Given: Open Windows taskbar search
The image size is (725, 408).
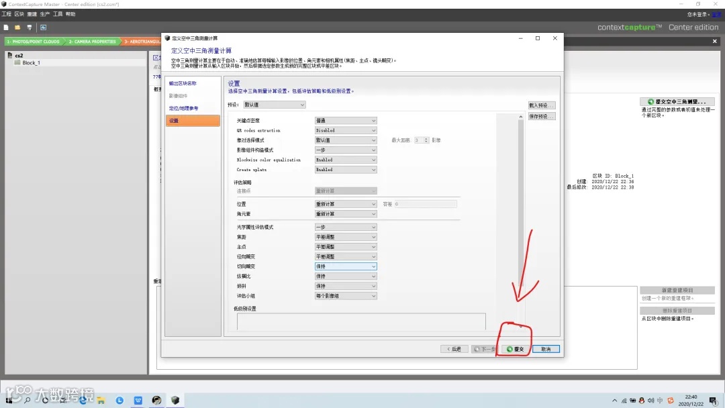Looking at the screenshot, I should point(27,401).
